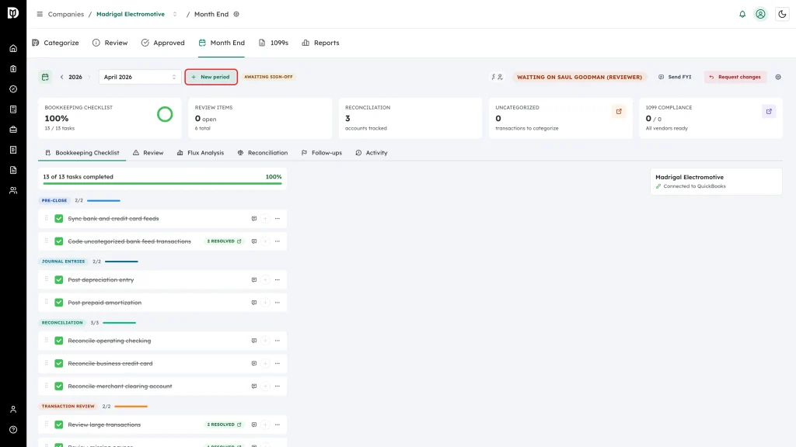Switch to the top Review tab
This screenshot has width=796, height=447.
110,43
